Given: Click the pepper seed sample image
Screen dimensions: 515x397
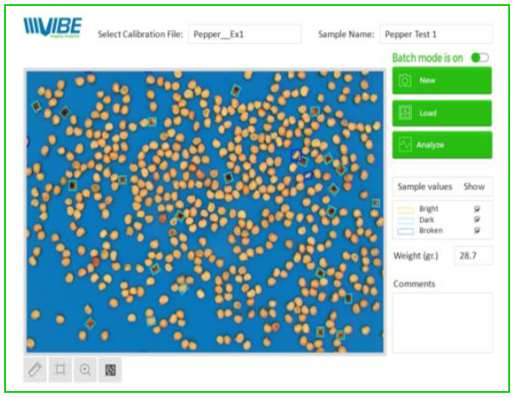Looking at the screenshot, I should tap(205, 212).
